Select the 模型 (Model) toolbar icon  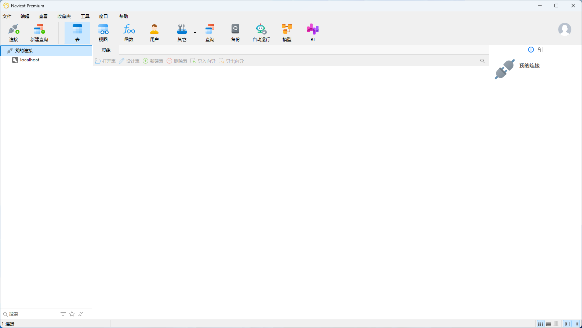tap(287, 33)
